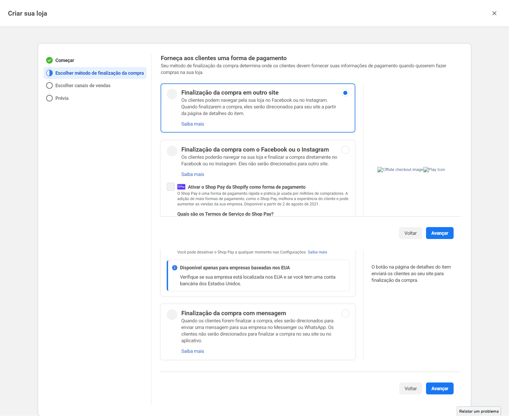Click the placeholder circle for outro site option
The image size is (509, 416).
172,94
